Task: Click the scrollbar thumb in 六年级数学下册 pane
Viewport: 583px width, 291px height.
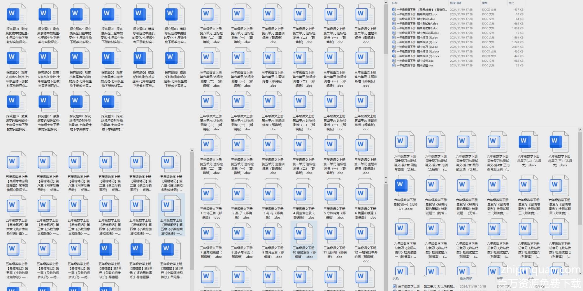Action: (x=580, y=178)
